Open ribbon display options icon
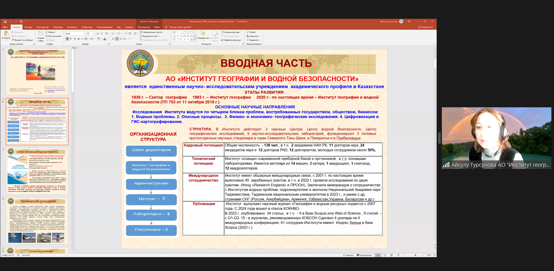Screen dimensions: 554x271 point(409,21)
